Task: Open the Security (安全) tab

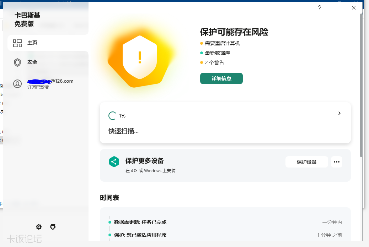Action: 48,62
